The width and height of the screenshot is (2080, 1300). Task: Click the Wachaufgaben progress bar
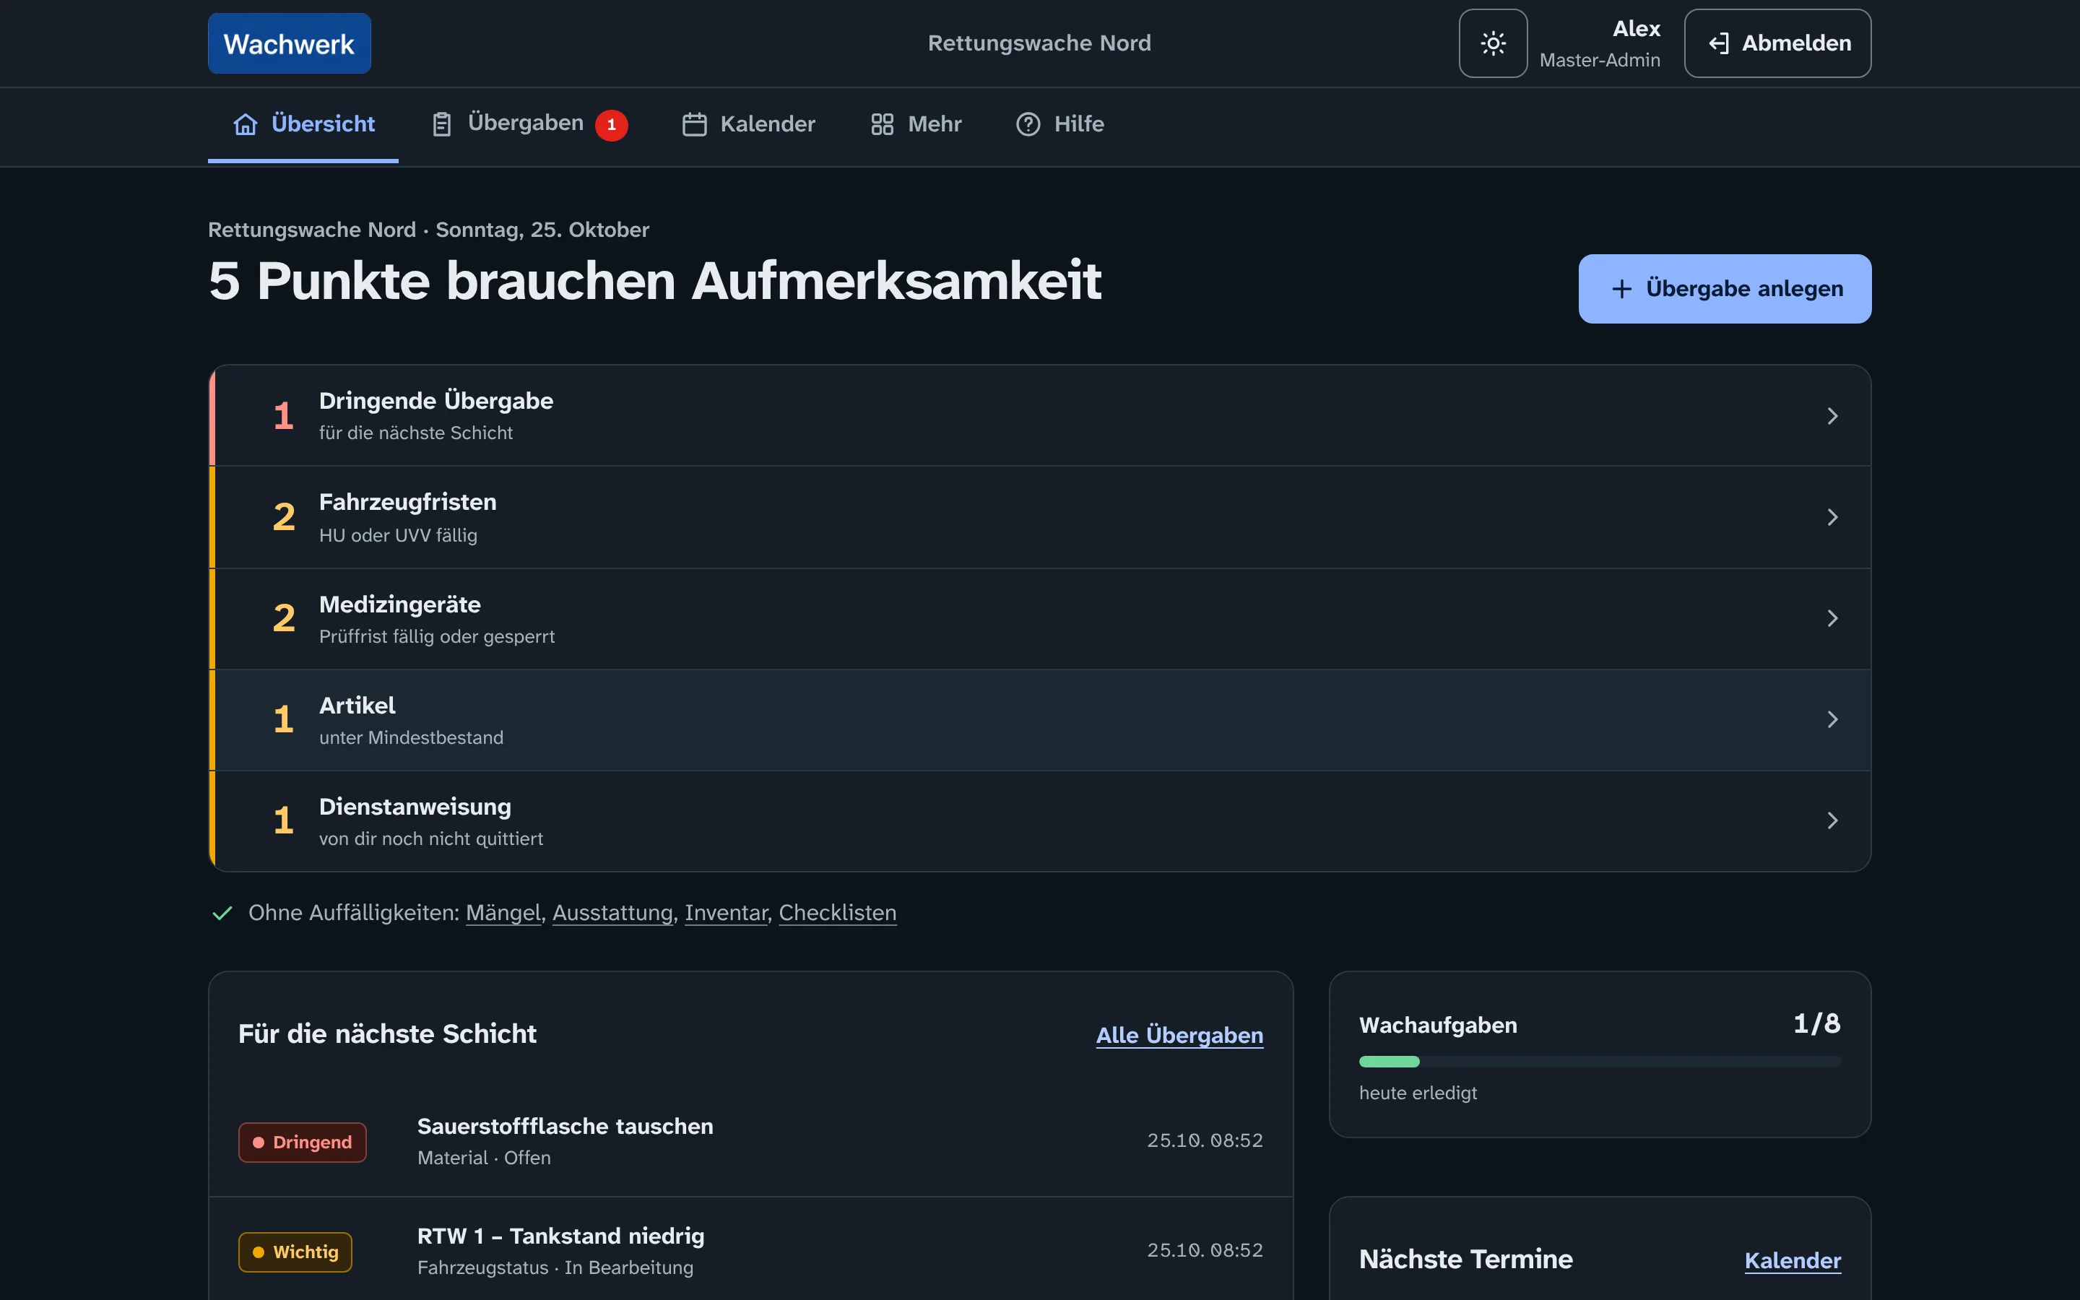[x=1600, y=1062]
